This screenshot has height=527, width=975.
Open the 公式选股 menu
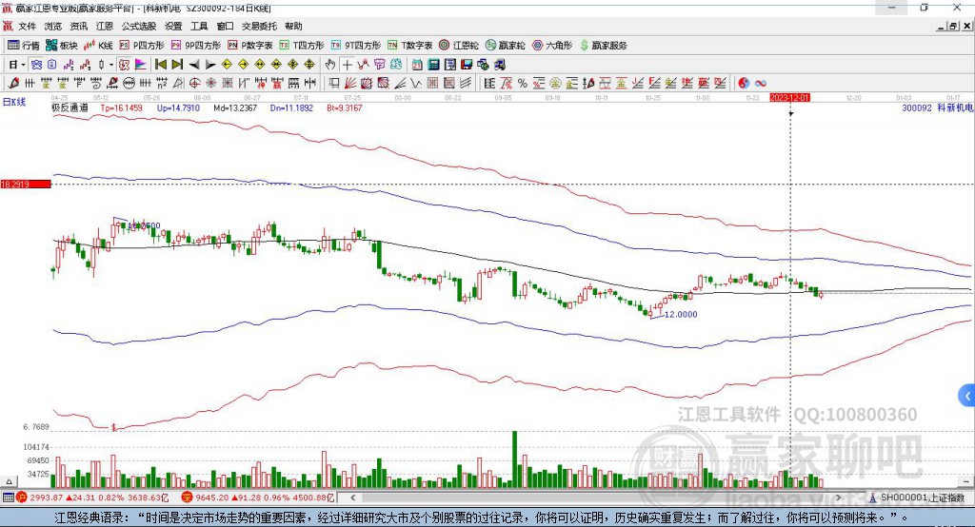click(x=139, y=26)
